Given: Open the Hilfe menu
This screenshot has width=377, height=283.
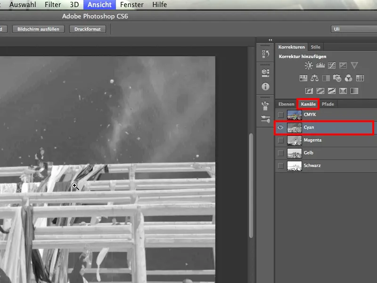Looking at the screenshot, I should point(159,5).
